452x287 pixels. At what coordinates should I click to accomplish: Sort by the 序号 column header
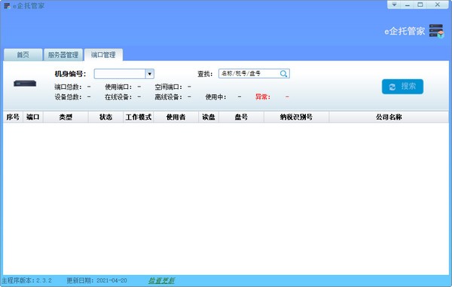[x=13, y=117]
